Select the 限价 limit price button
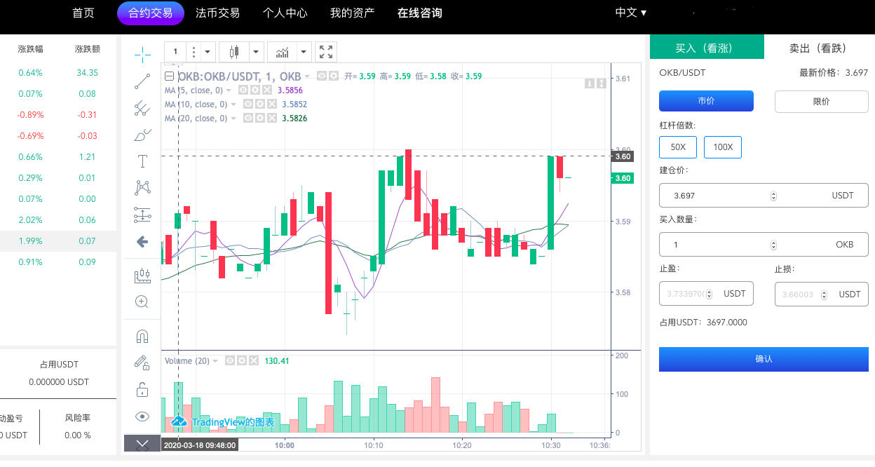 (821, 101)
